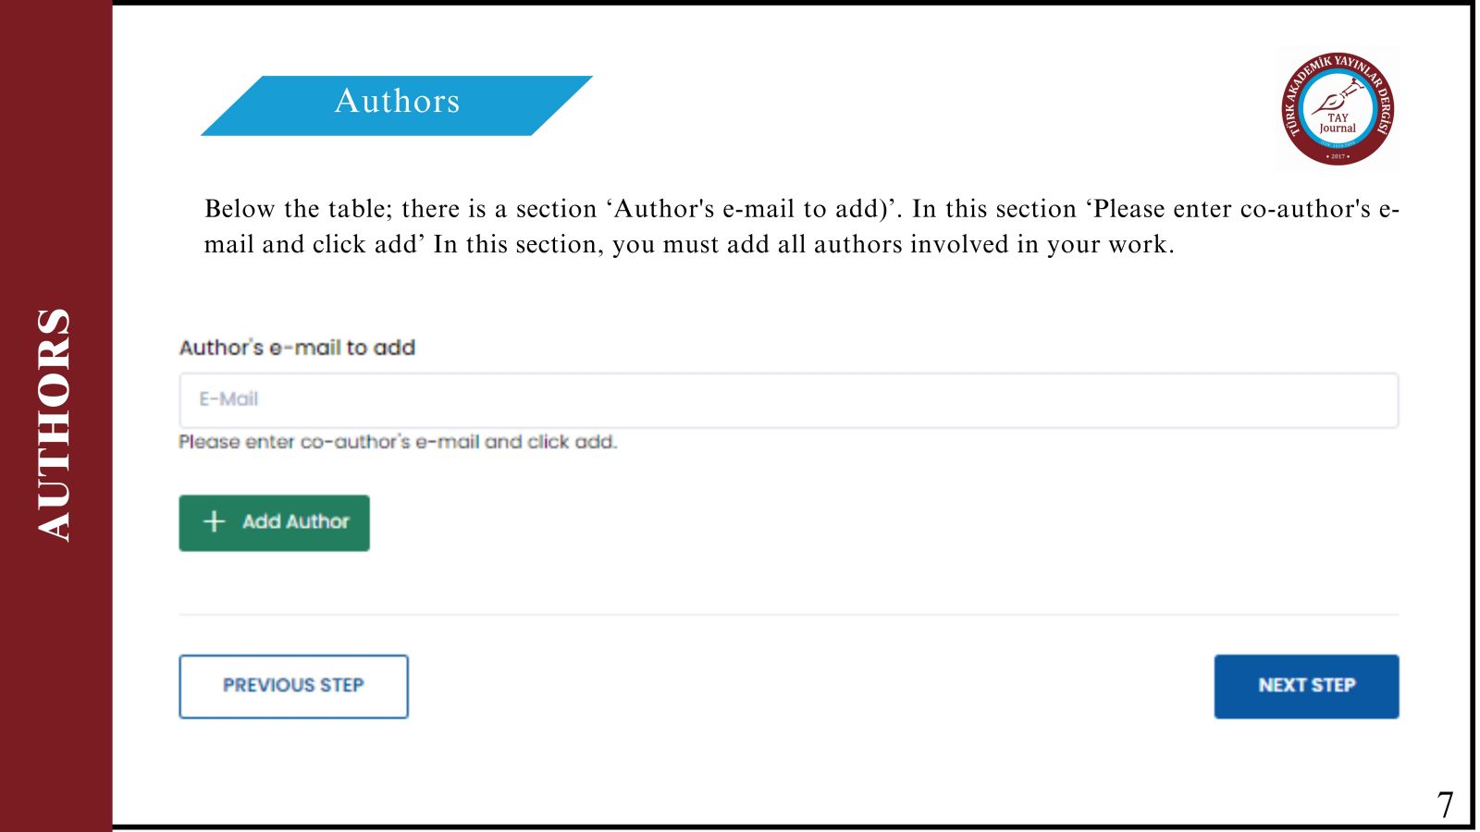Click the 2017 year mark on logo
Screen dimensions: 1480x832
coord(1338,156)
